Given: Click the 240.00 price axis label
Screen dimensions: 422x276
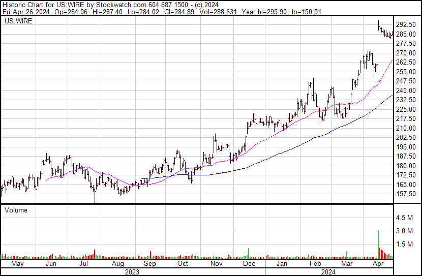Looking at the screenshot, I should (406, 90).
